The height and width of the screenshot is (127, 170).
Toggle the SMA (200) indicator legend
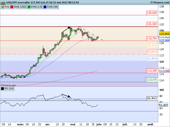pos(18,7)
